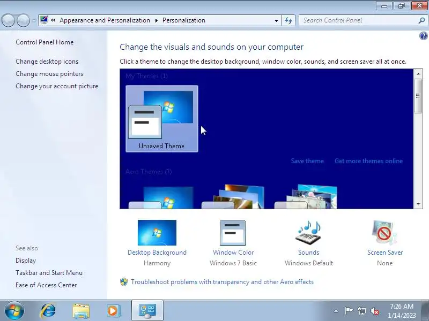The width and height of the screenshot is (429, 321).
Task: Open Windows Media Player from the taskbar
Action: click(x=113, y=311)
